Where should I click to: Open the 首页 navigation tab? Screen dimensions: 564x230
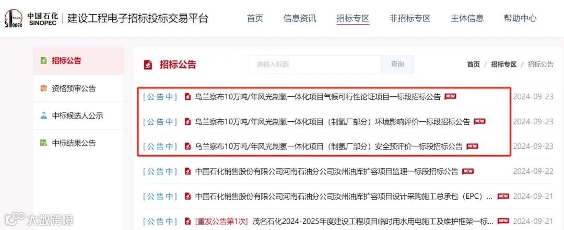pos(255,18)
